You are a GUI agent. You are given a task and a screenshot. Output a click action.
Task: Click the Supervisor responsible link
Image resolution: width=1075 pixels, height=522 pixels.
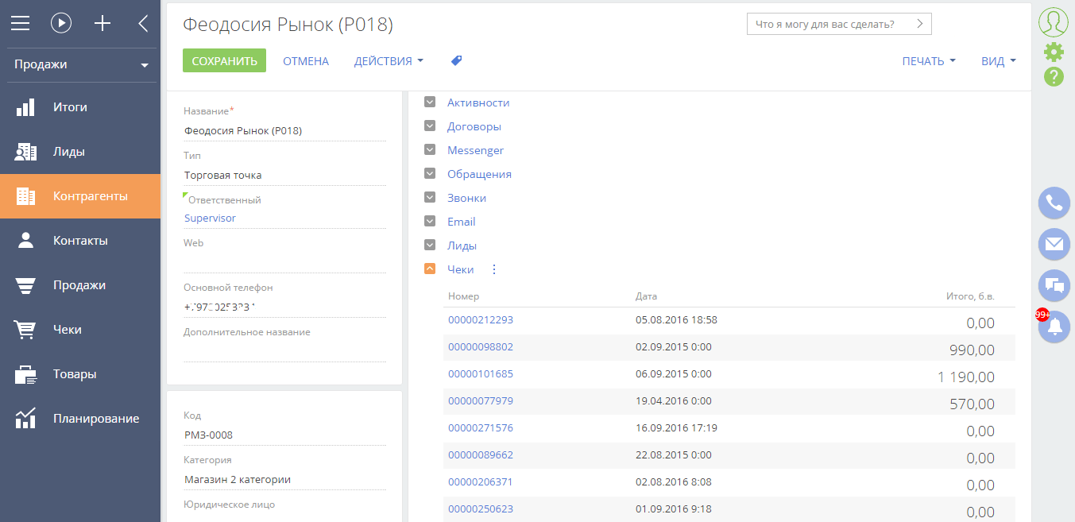pyautogui.click(x=210, y=218)
